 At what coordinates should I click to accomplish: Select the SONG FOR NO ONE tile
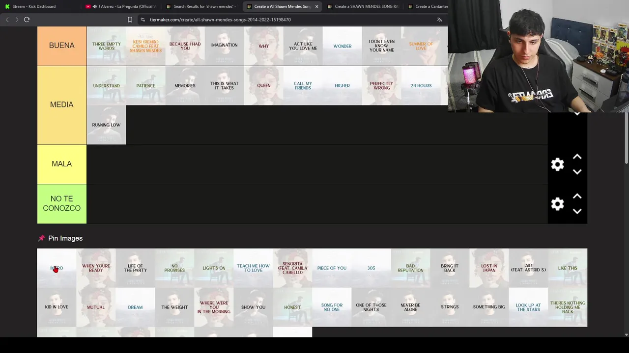(332, 307)
